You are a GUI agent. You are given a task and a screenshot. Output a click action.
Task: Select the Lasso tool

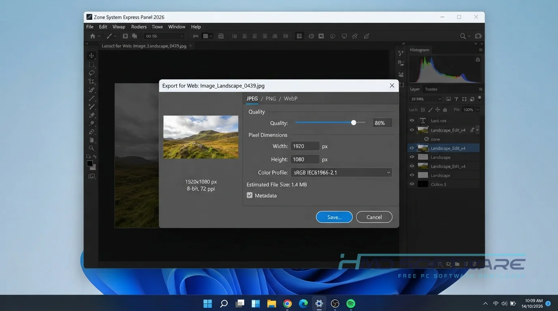[91, 73]
